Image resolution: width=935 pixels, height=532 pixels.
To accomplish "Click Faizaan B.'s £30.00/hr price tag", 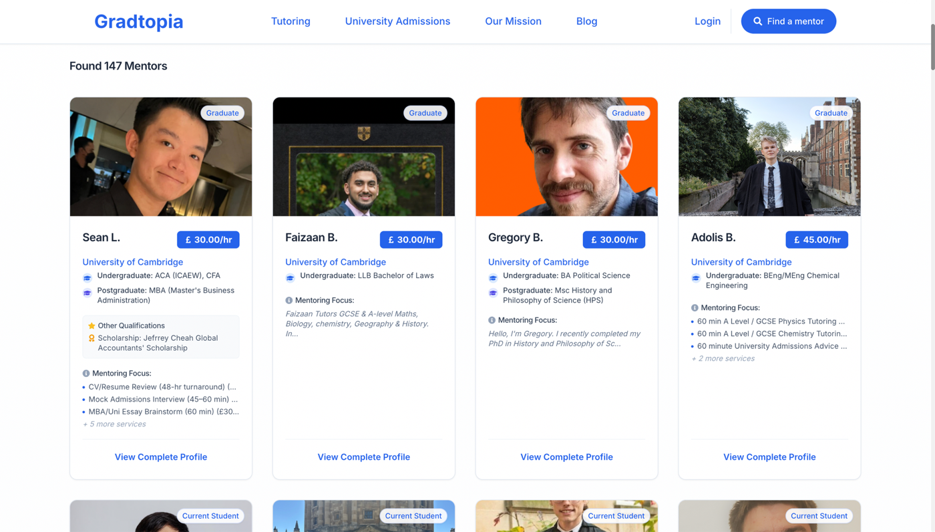I will coord(411,239).
